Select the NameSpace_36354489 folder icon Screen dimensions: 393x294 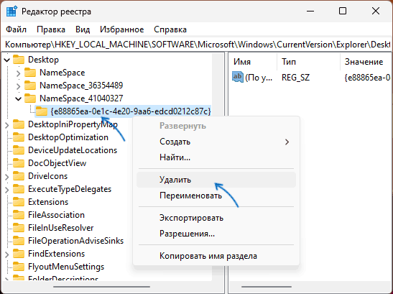coord(30,86)
